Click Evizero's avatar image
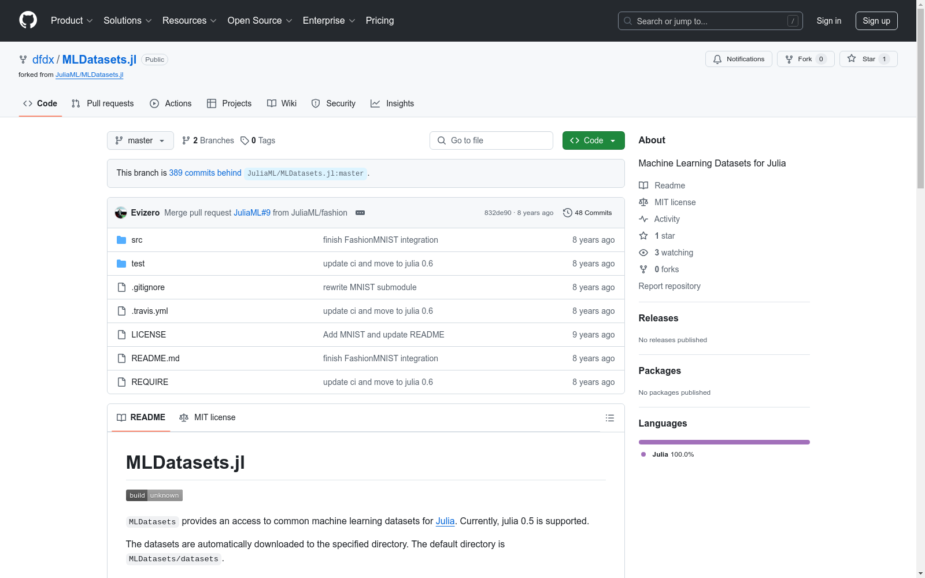The height and width of the screenshot is (578, 925). tap(121, 213)
